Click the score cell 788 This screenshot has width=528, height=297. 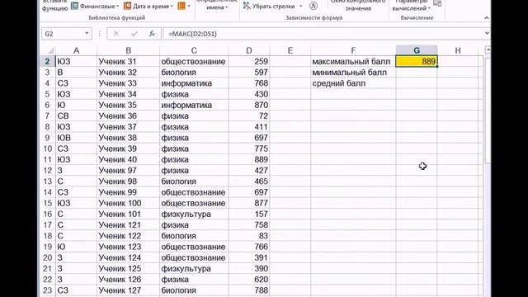249,290
